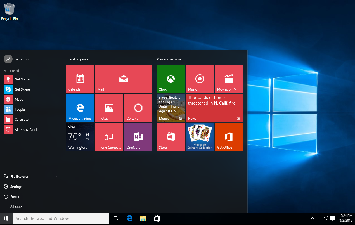Open the Money news tile
This screenshot has width=355, height=225.
click(x=171, y=108)
